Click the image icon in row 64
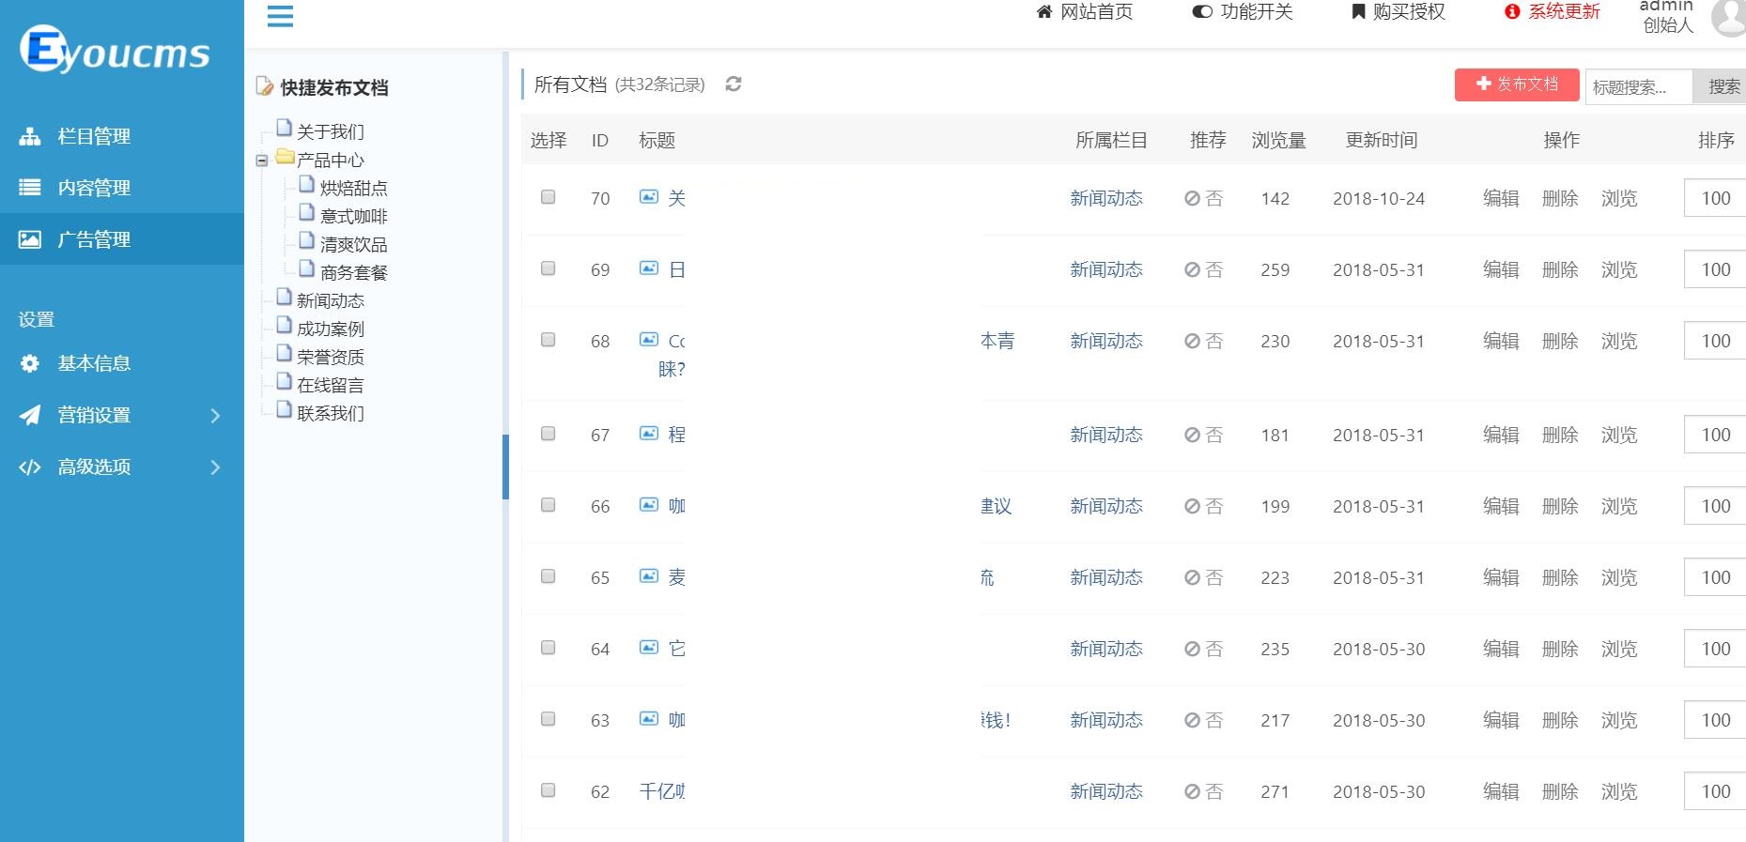 tap(649, 648)
